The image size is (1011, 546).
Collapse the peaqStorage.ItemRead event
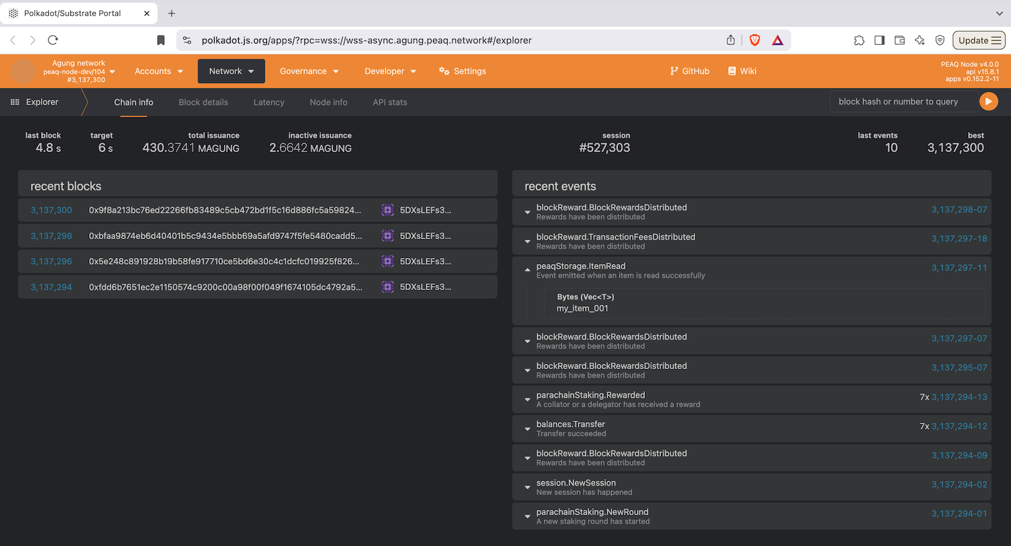[x=528, y=270]
